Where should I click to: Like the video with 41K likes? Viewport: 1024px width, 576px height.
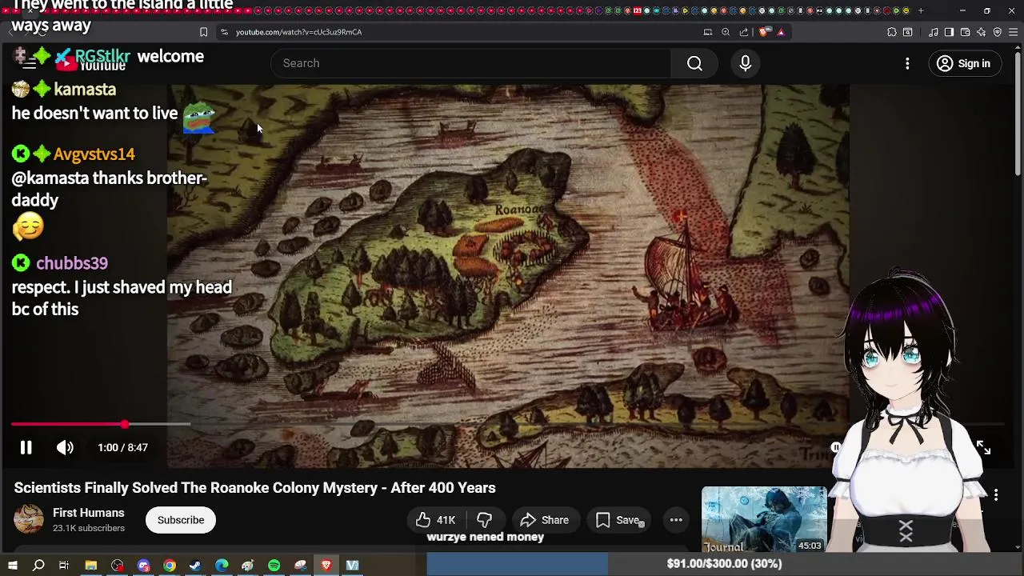tap(435, 520)
